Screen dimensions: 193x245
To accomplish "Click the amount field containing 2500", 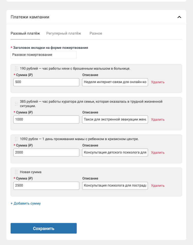I will click(46, 186).
